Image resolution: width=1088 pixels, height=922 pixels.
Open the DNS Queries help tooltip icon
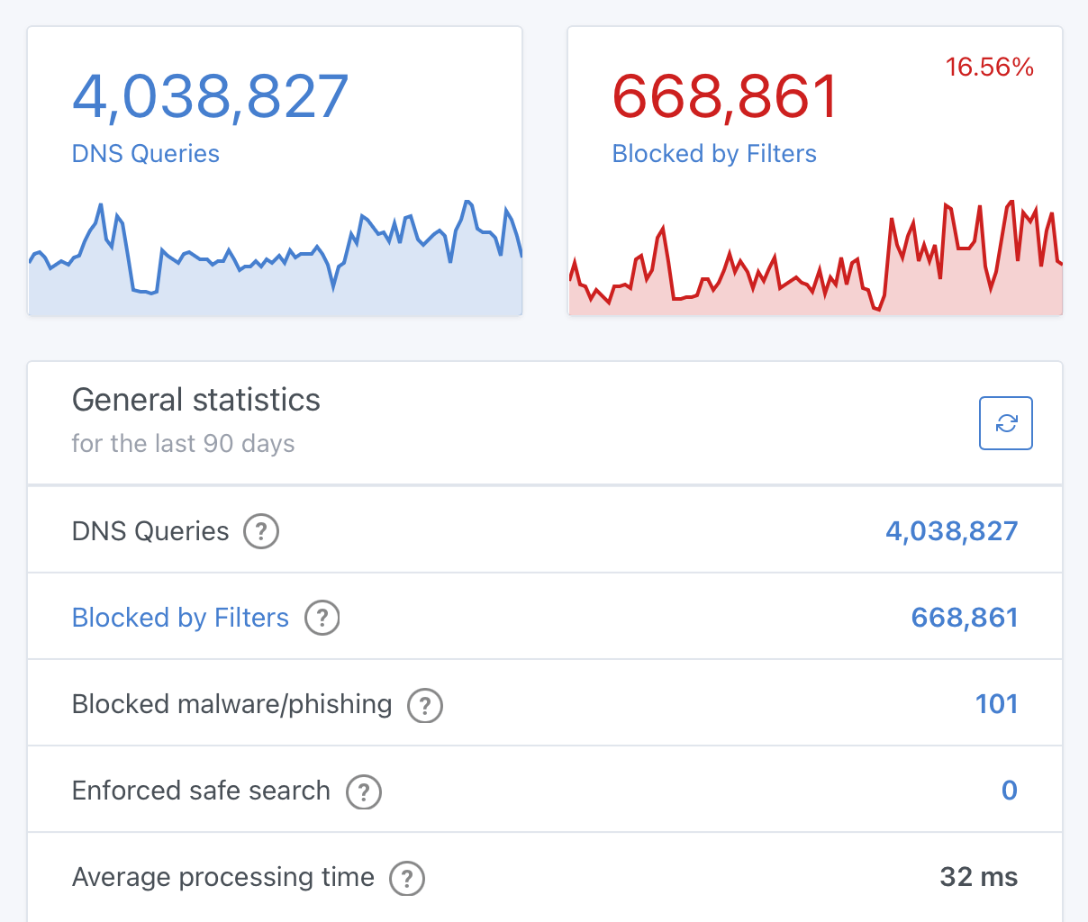click(x=260, y=531)
